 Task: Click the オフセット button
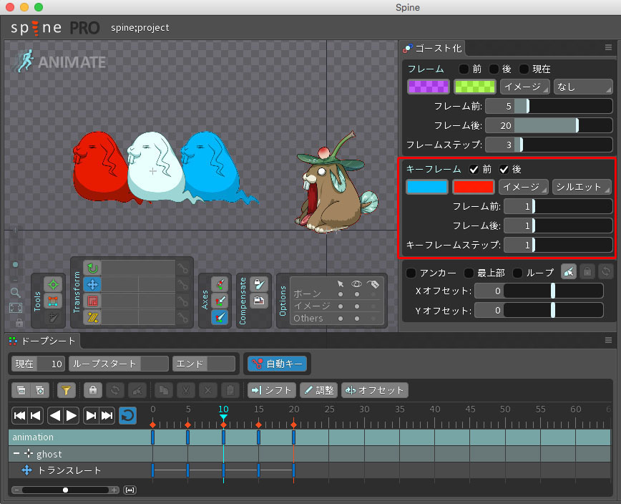coord(375,390)
